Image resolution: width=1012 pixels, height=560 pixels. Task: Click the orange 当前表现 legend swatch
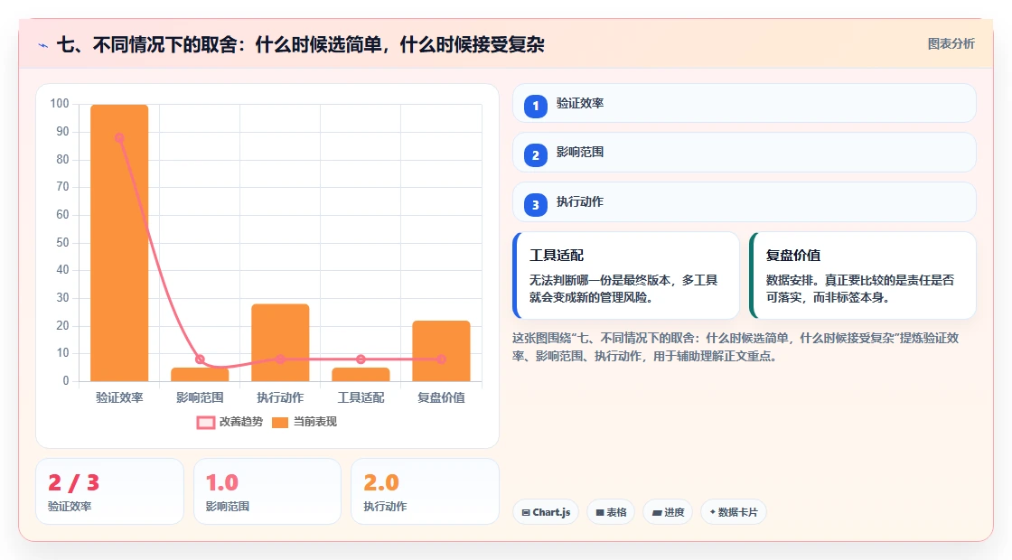coord(279,423)
